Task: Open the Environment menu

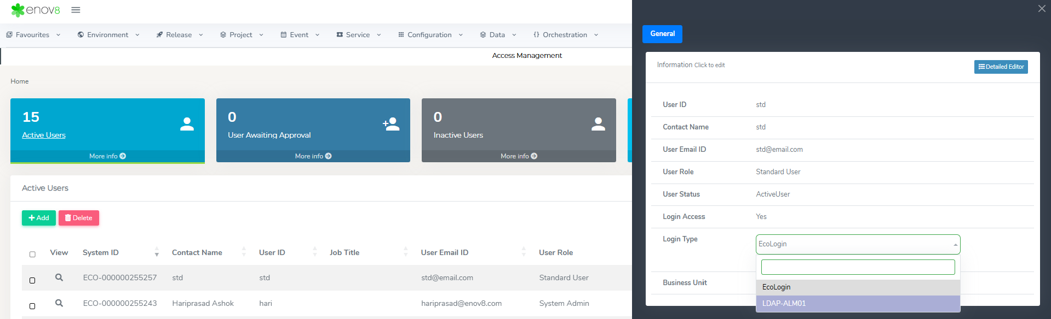Action: (108, 35)
